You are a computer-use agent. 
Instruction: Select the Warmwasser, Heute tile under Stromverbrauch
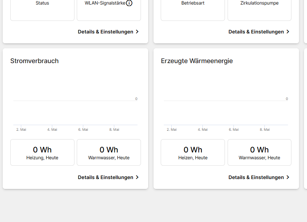pos(109,152)
